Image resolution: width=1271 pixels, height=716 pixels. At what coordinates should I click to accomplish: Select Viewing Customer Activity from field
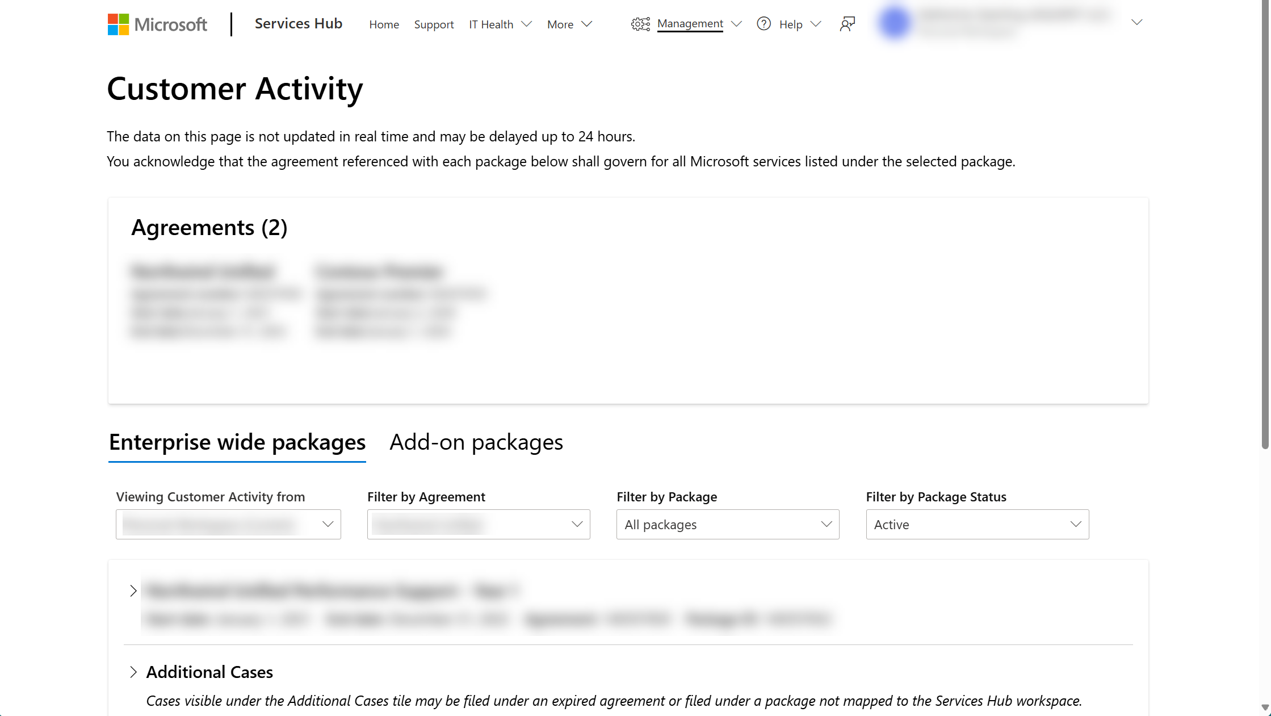(228, 524)
